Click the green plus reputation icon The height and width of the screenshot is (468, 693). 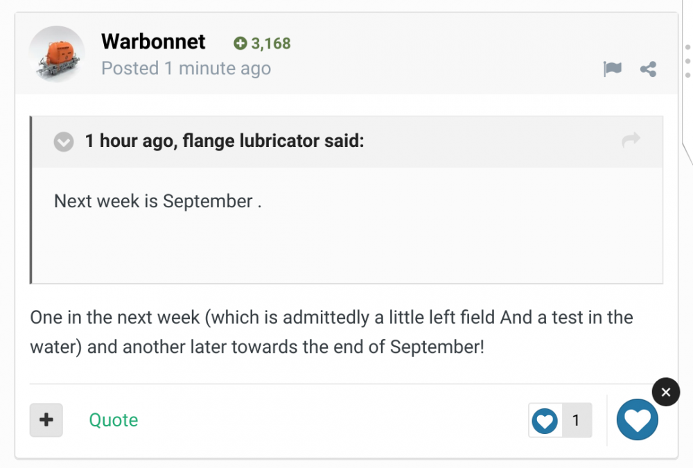pyautogui.click(x=240, y=44)
